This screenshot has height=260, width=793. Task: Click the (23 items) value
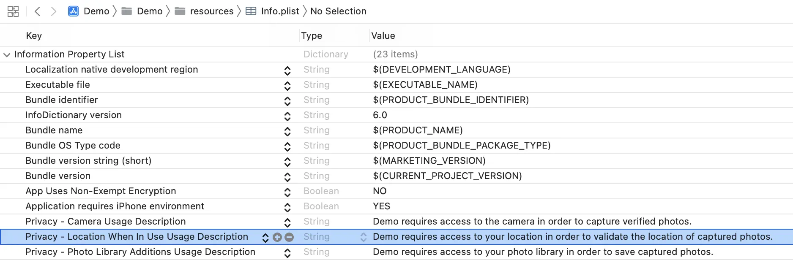click(395, 54)
